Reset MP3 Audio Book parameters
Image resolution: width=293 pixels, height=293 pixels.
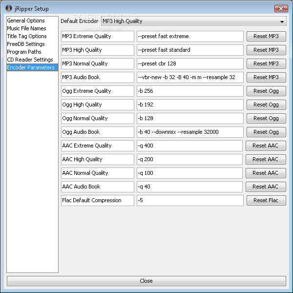coord(266,77)
